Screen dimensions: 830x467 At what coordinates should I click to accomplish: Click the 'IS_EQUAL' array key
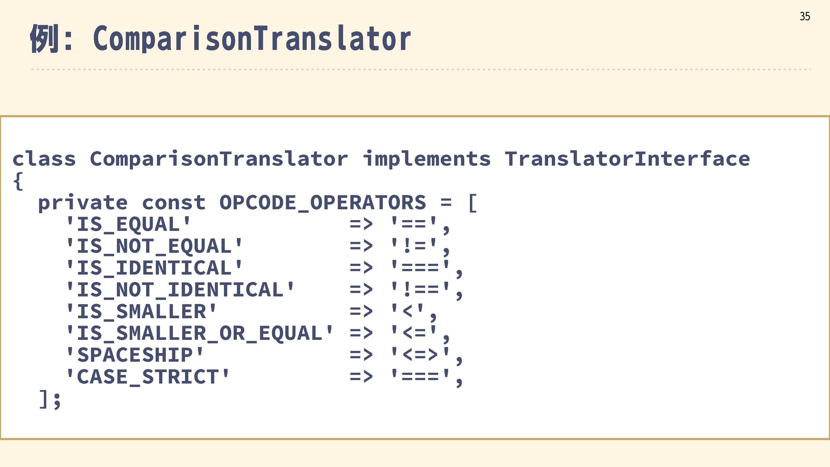tap(128, 225)
